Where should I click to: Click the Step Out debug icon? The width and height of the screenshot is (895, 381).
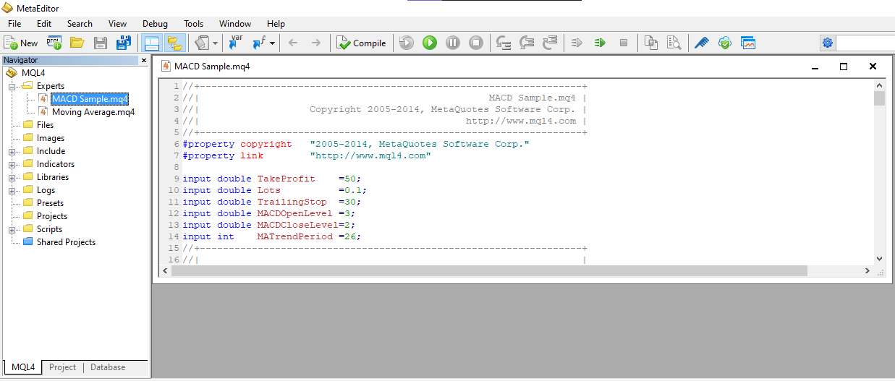pos(550,43)
